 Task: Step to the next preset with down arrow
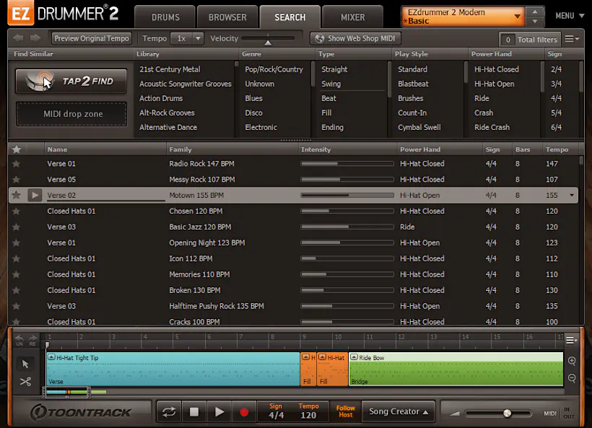click(535, 21)
